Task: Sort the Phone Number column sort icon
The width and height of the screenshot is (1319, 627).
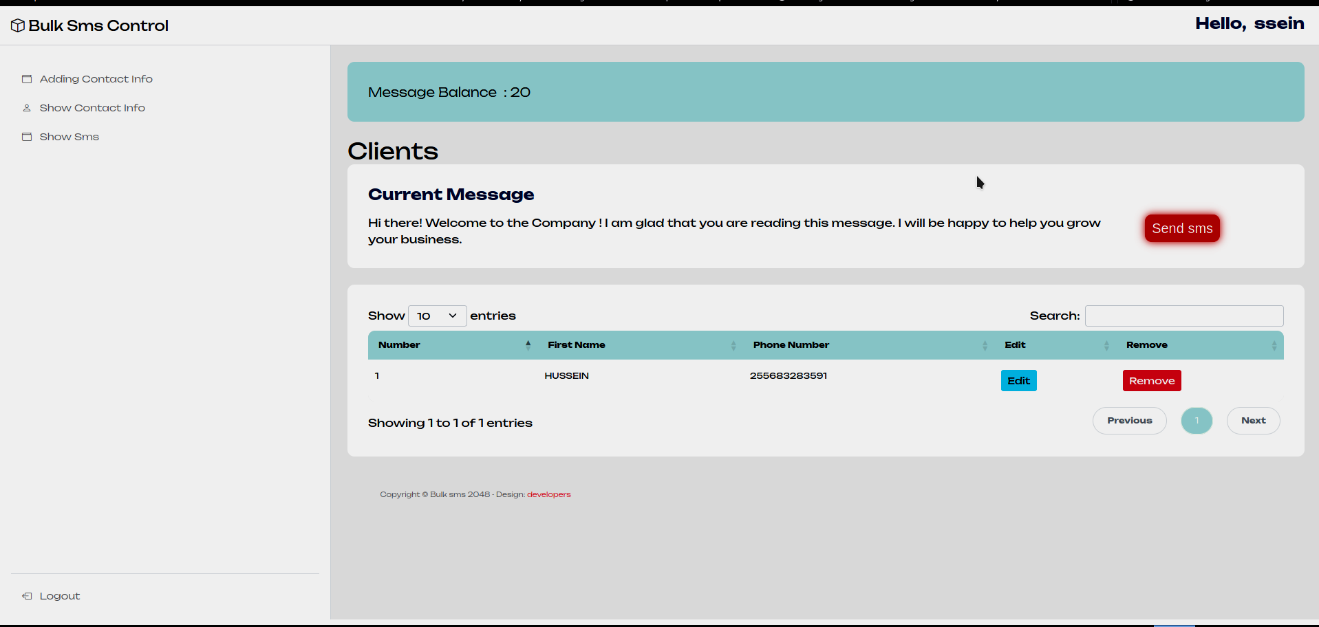Action: pyautogui.click(x=984, y=345)
